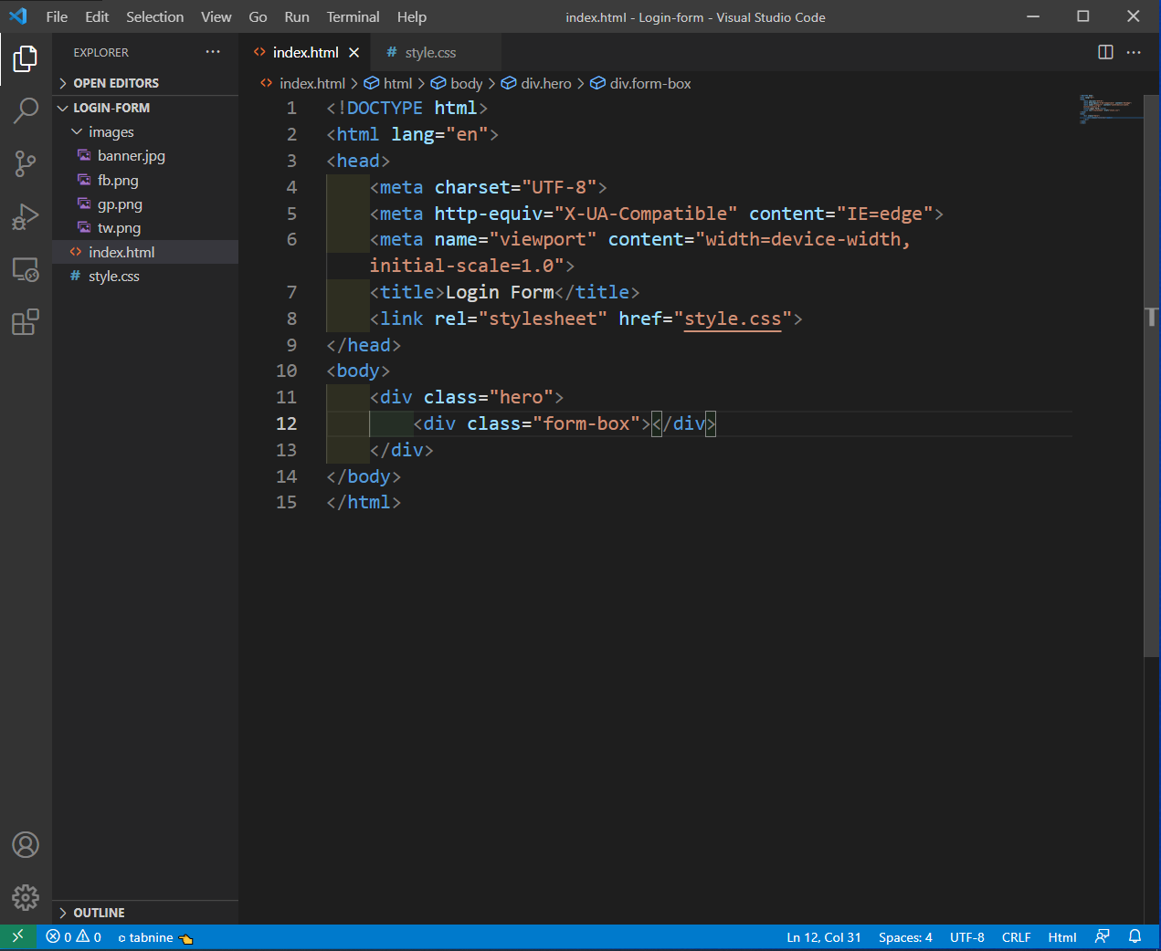Screen dimensions: 1161x951
Task: Open the Help menu
Action: point(412,16)
